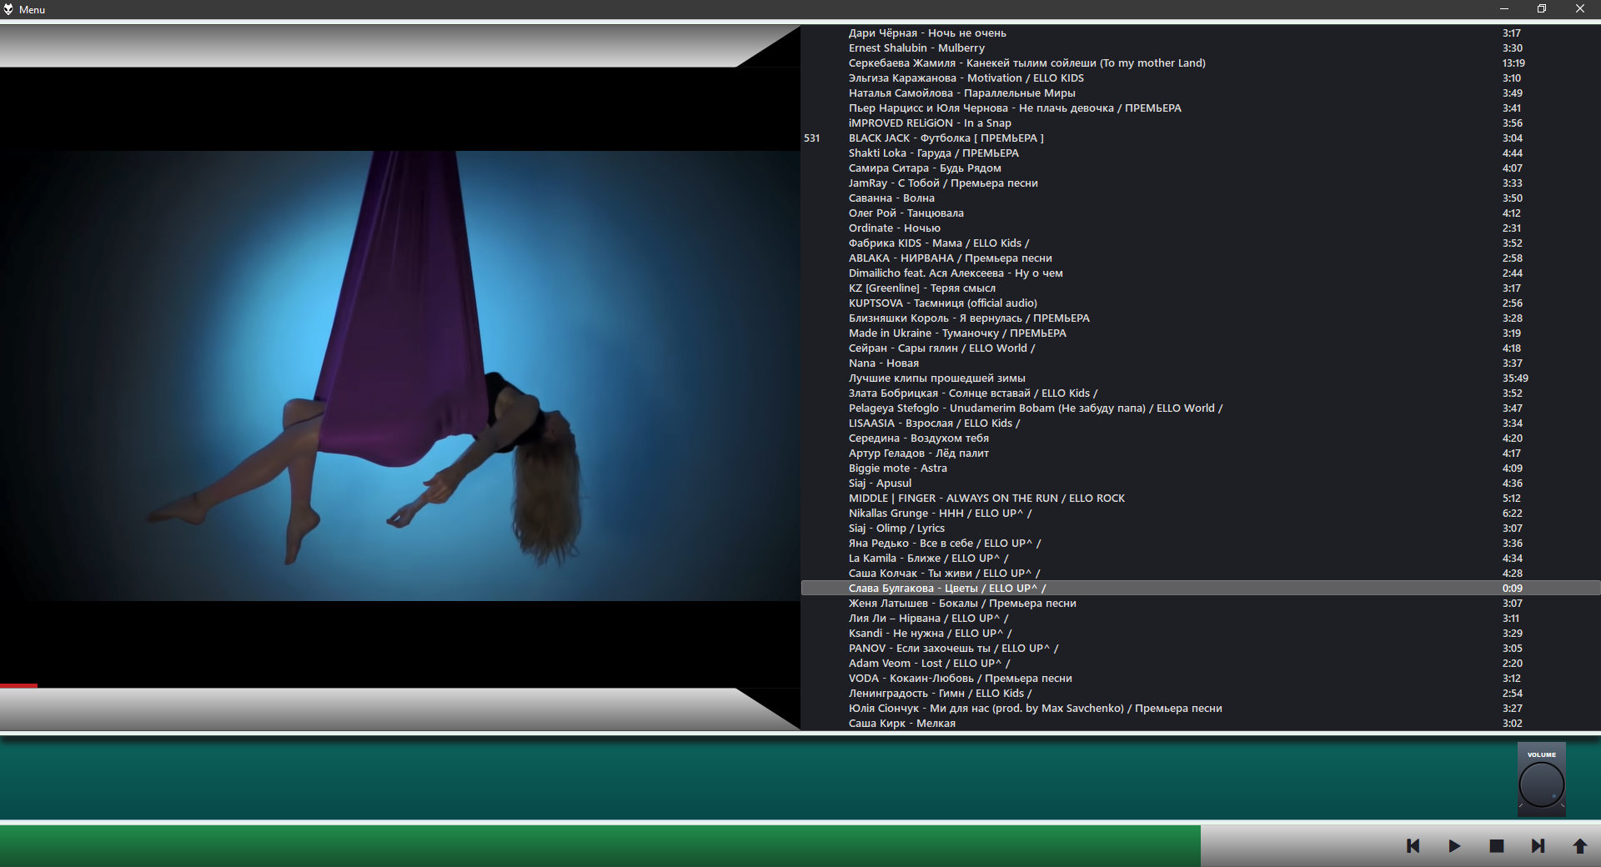Choose Лучшие клипы прошедшей зимы playlist entry
The height and width of the screenshot is (867, 1601).
[x=936, y=378]
